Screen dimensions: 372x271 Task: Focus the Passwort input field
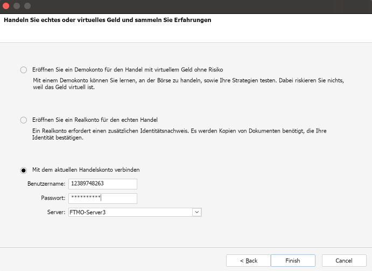click(x=102, y=199)
